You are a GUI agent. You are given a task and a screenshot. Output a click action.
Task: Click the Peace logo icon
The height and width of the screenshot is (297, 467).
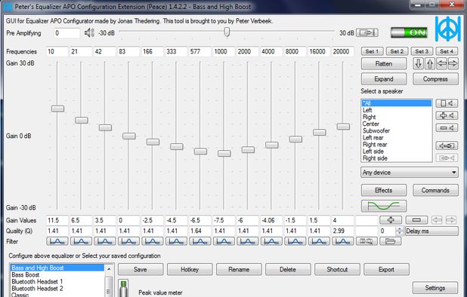click(447, 29)
